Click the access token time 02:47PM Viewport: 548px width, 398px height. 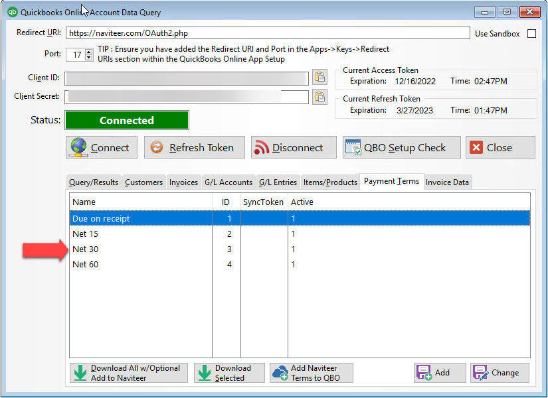pos(491,82)
